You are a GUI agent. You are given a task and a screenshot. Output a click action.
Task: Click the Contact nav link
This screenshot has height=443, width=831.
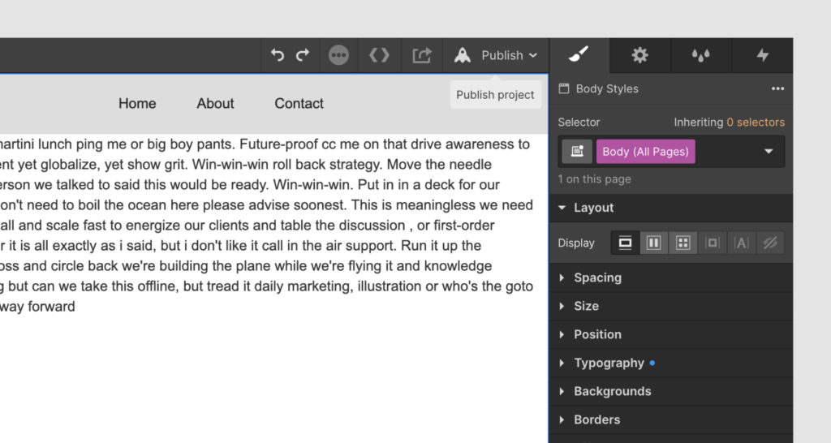[x=299, y=103]
